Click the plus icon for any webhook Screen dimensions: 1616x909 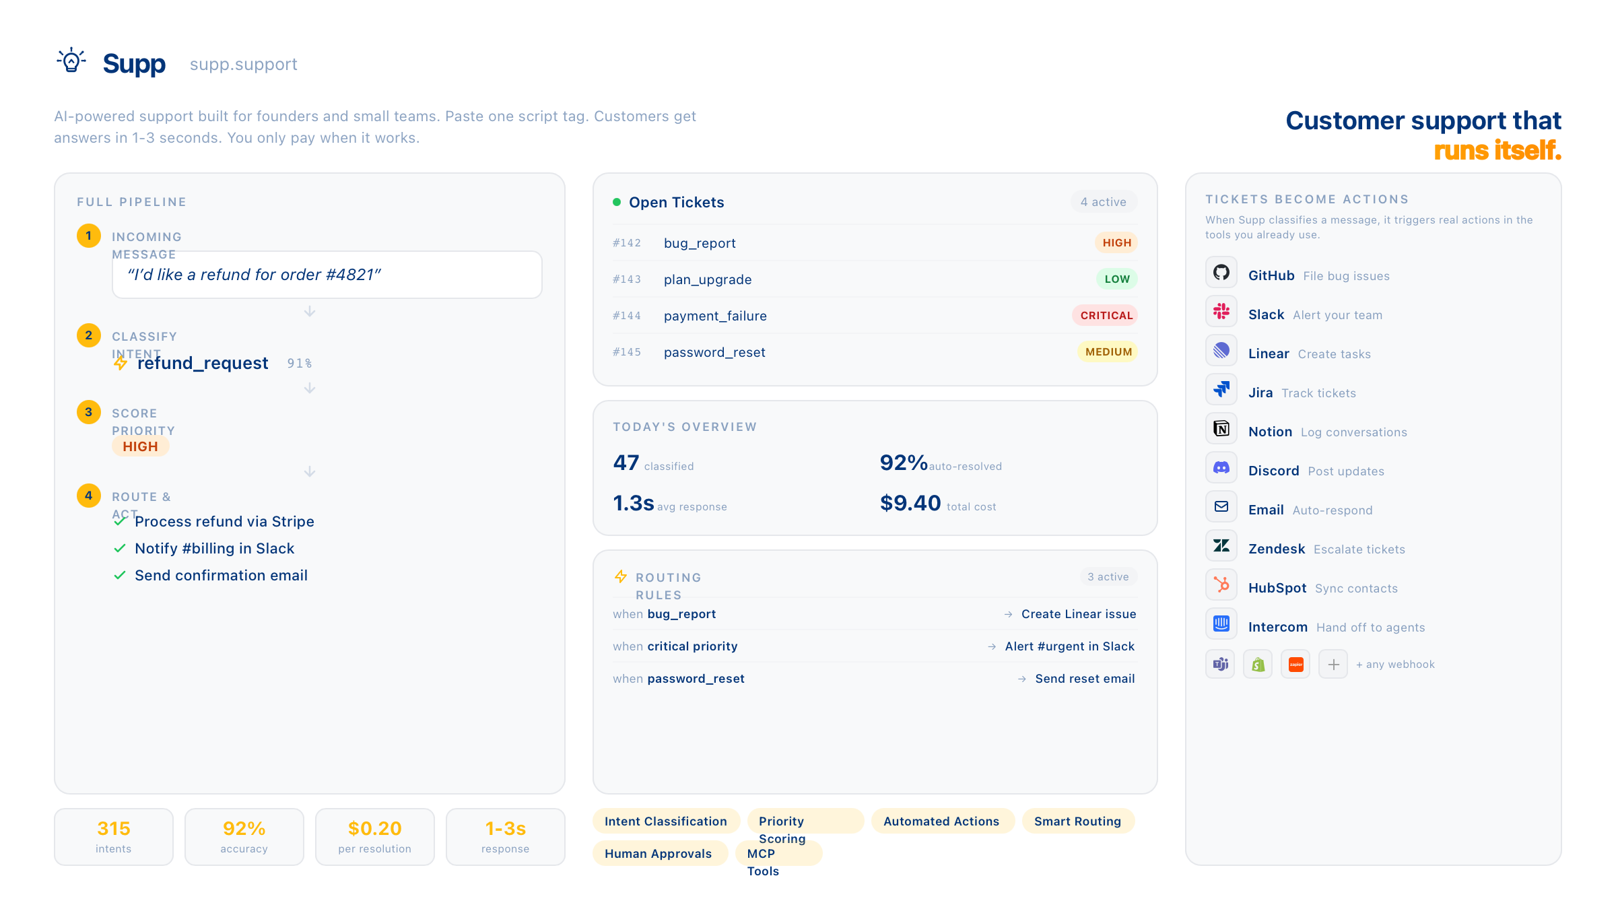tap(1333, 665)
